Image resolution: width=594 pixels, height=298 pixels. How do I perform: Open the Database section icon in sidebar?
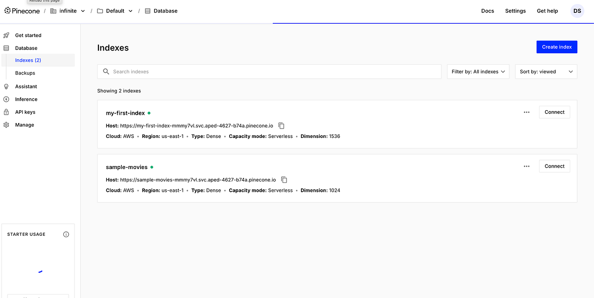pos(6,48)
